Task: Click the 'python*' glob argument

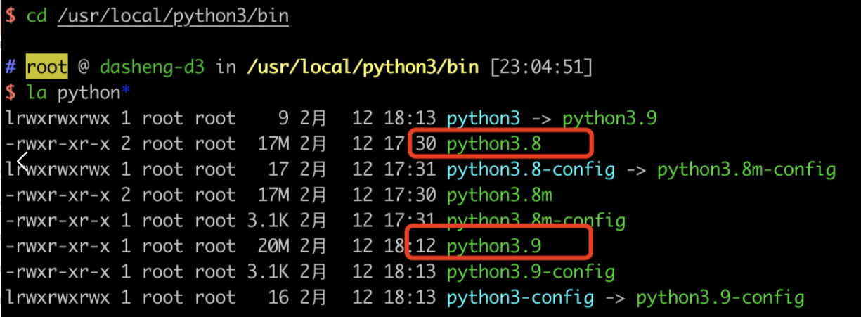Action: (x=94, y=93)
